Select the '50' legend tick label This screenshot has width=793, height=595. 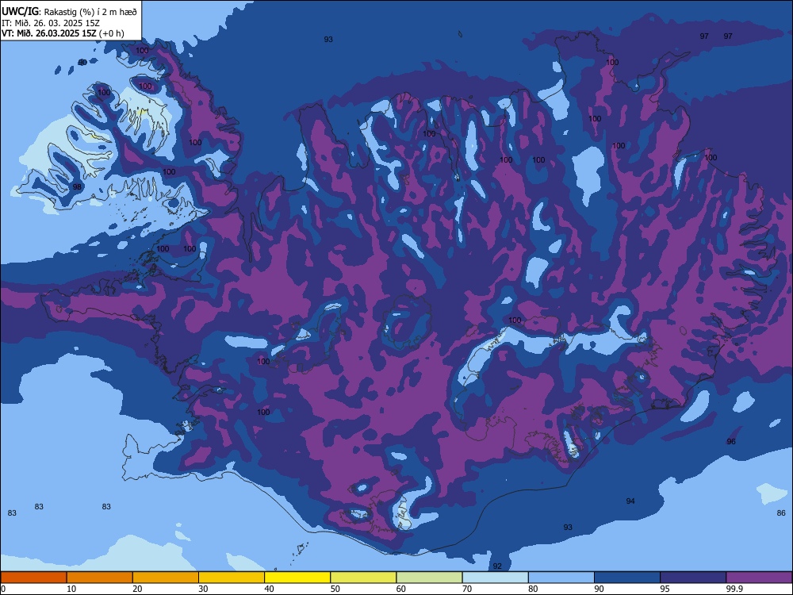(x=335, y=589)
